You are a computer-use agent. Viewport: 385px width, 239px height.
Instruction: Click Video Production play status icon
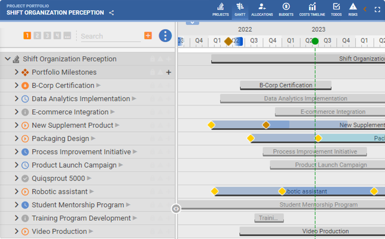[25, 231]
